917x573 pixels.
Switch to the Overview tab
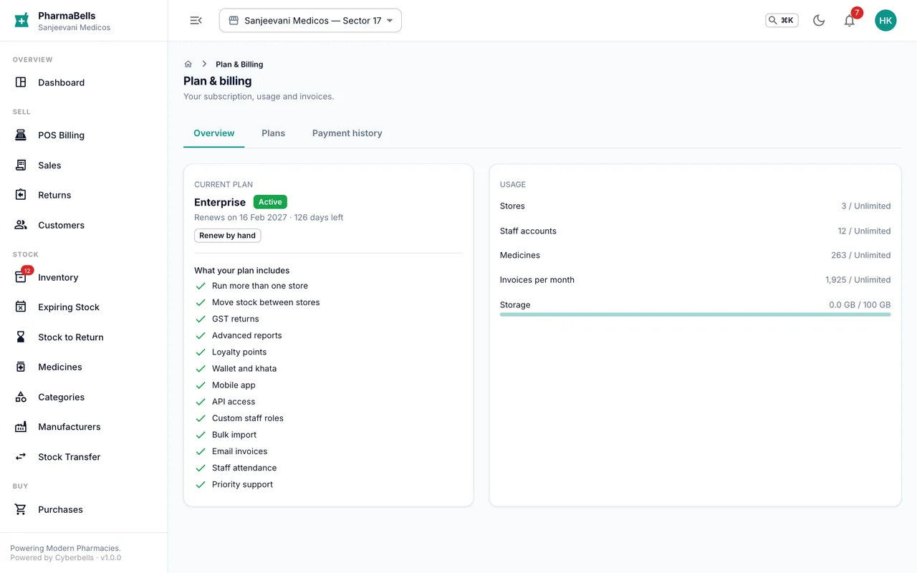coord(213,133)
